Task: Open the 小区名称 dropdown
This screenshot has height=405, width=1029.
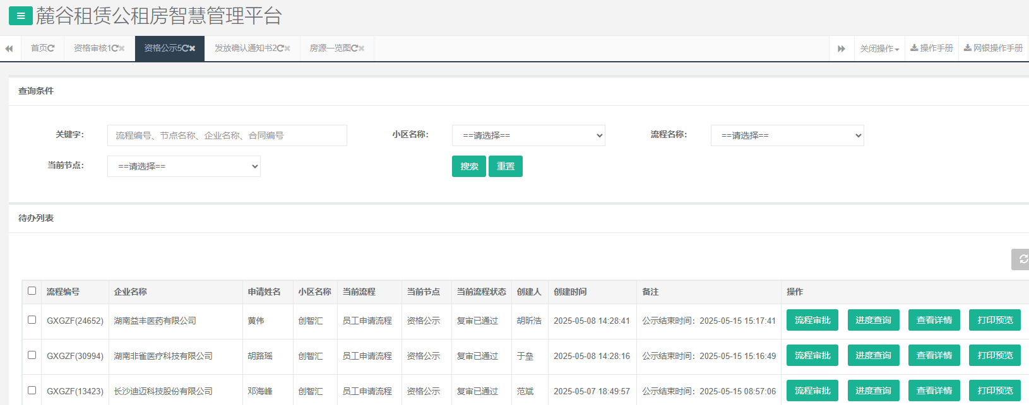Action: (x=528, y=135)
